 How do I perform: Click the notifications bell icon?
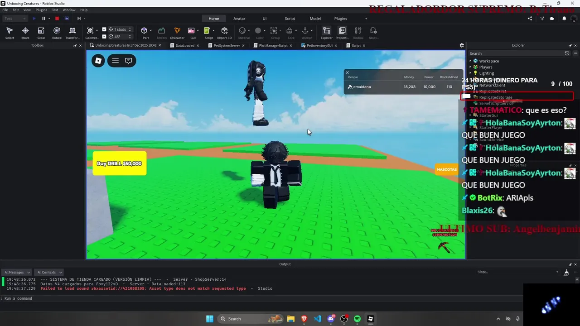point(564,19)
